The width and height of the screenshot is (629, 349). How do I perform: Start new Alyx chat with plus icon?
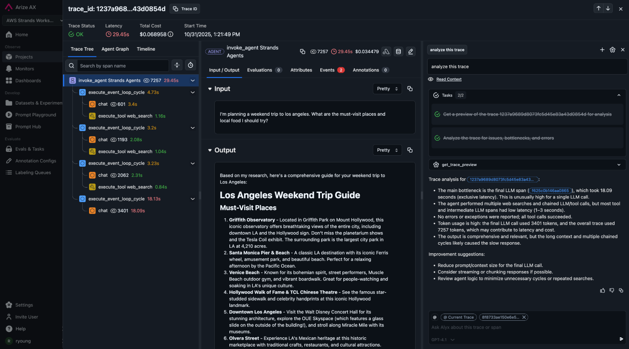pos(602,50)
